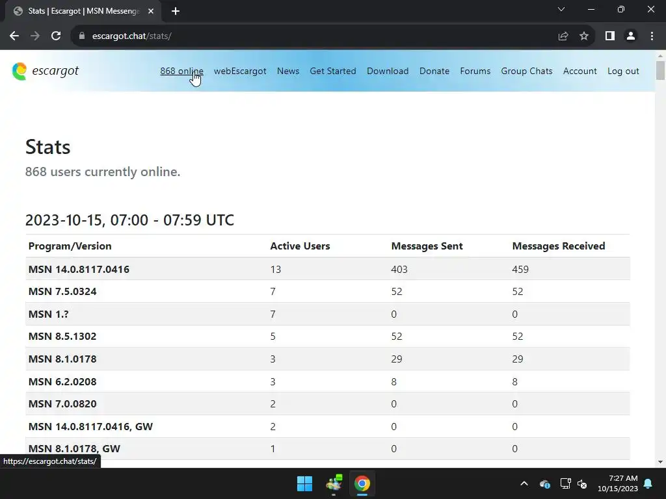The height and width of the screenshot is (499, 666).
Task: Click the escargot brand name text
Action: click(55, 71)
